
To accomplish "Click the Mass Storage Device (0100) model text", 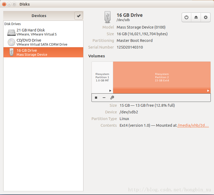I will click(x=141, y=27).
